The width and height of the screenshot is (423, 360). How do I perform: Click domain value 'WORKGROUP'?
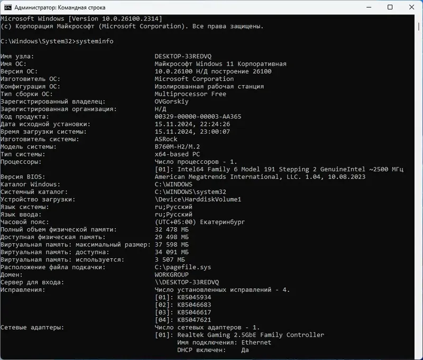tap(171, 275)
